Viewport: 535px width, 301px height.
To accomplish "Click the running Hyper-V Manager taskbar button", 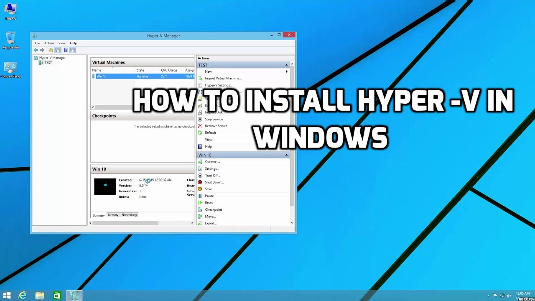I will point(74,296).
